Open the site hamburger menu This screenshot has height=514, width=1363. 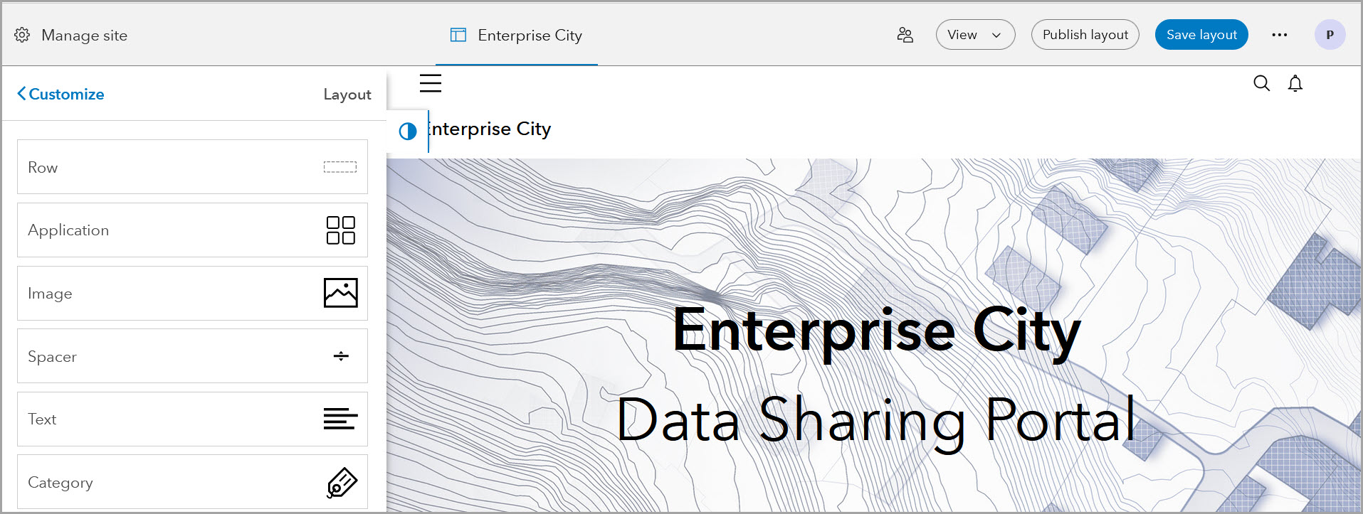(431, 83)
